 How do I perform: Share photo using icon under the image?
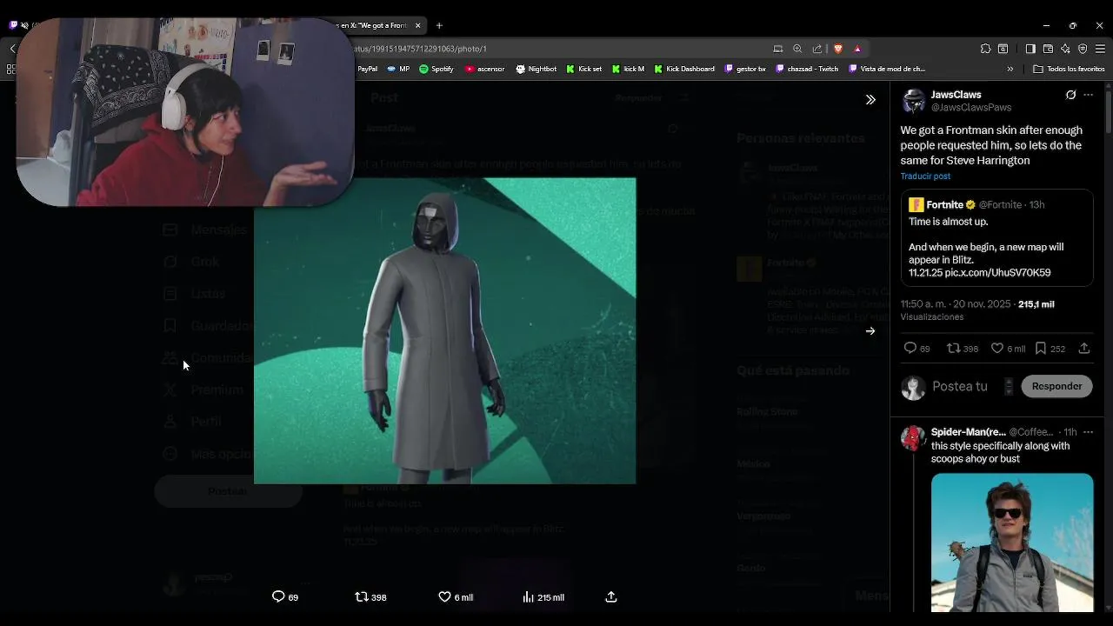611,596
